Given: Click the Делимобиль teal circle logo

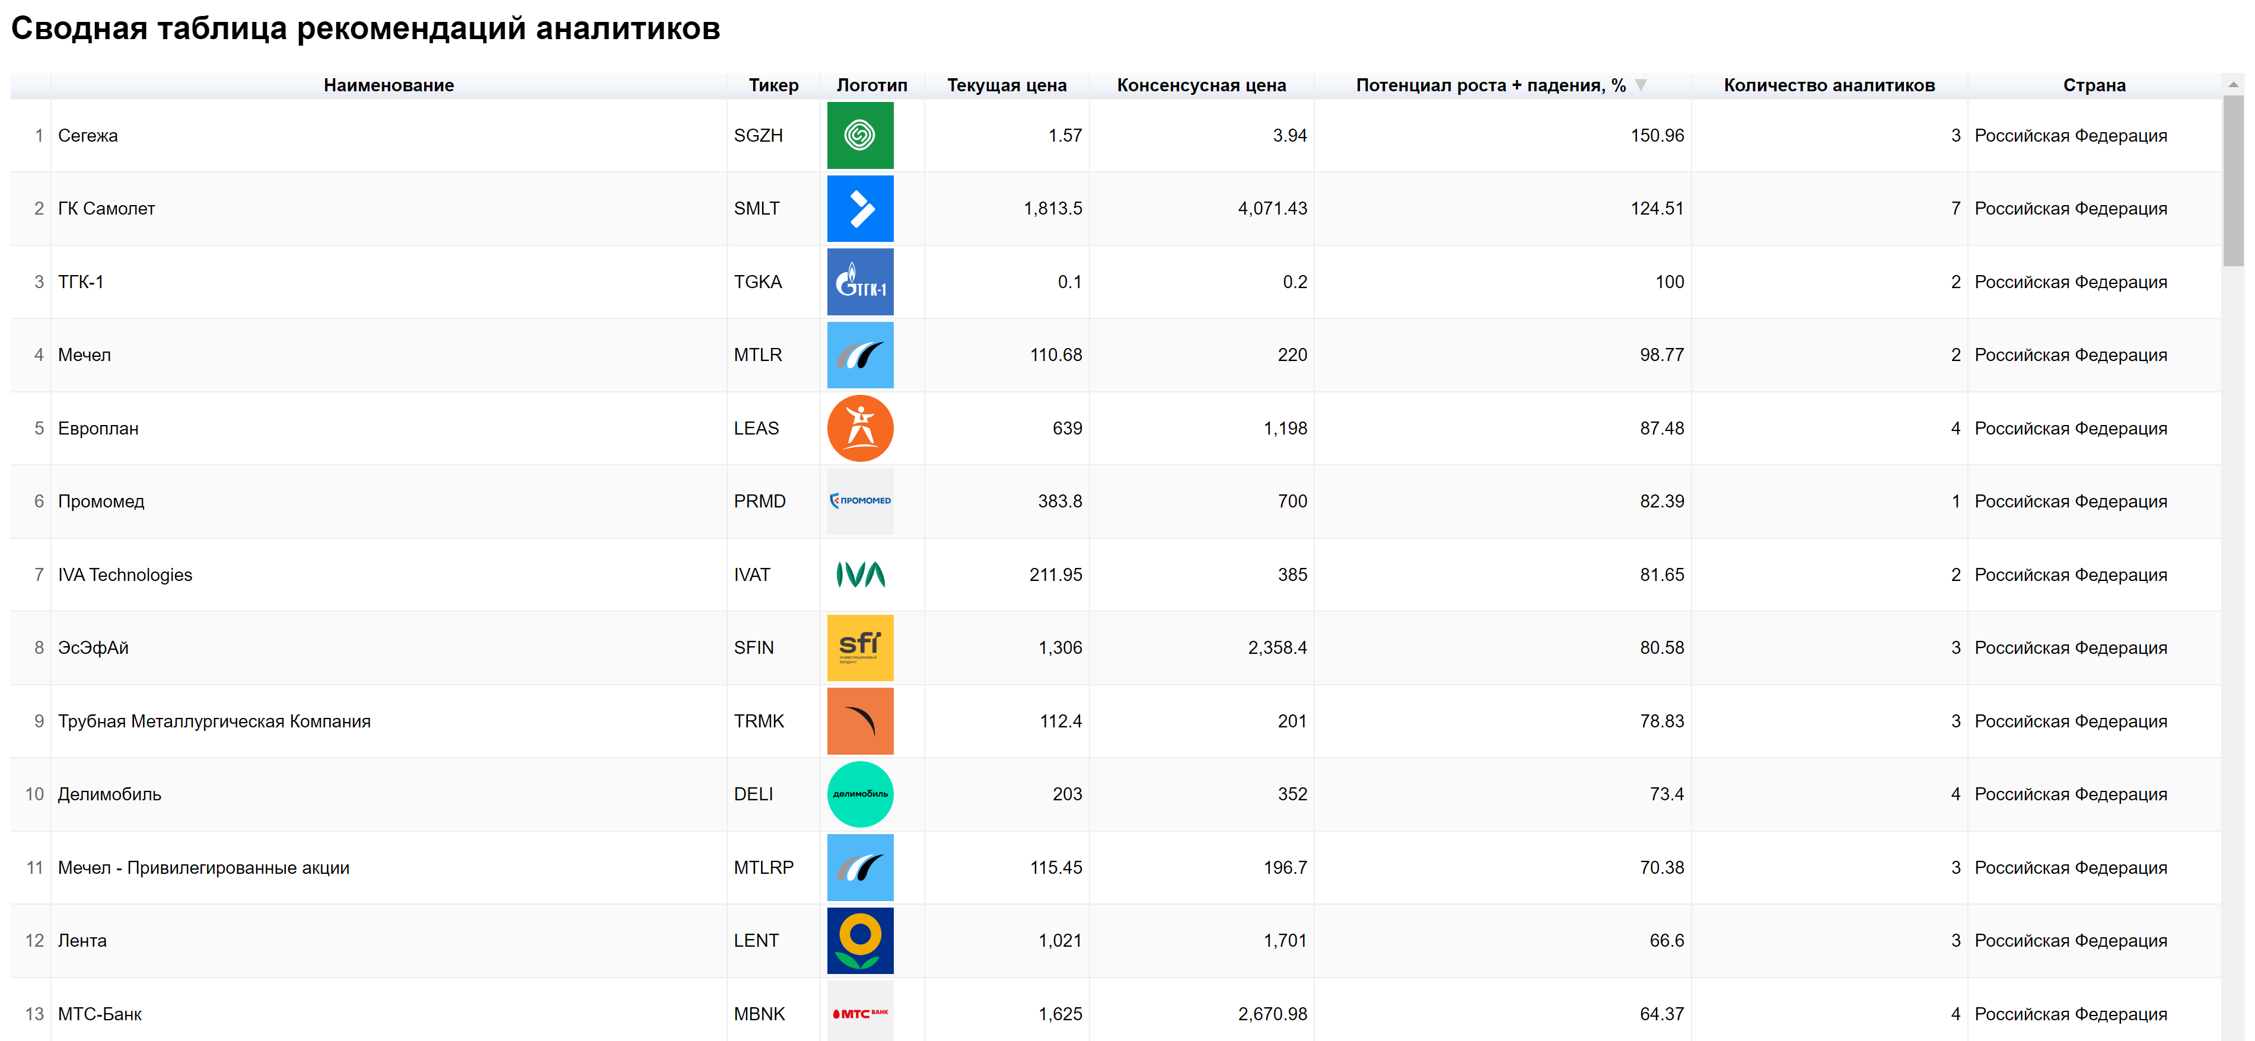Looking at the screenshot, I should tap(859, 794).
